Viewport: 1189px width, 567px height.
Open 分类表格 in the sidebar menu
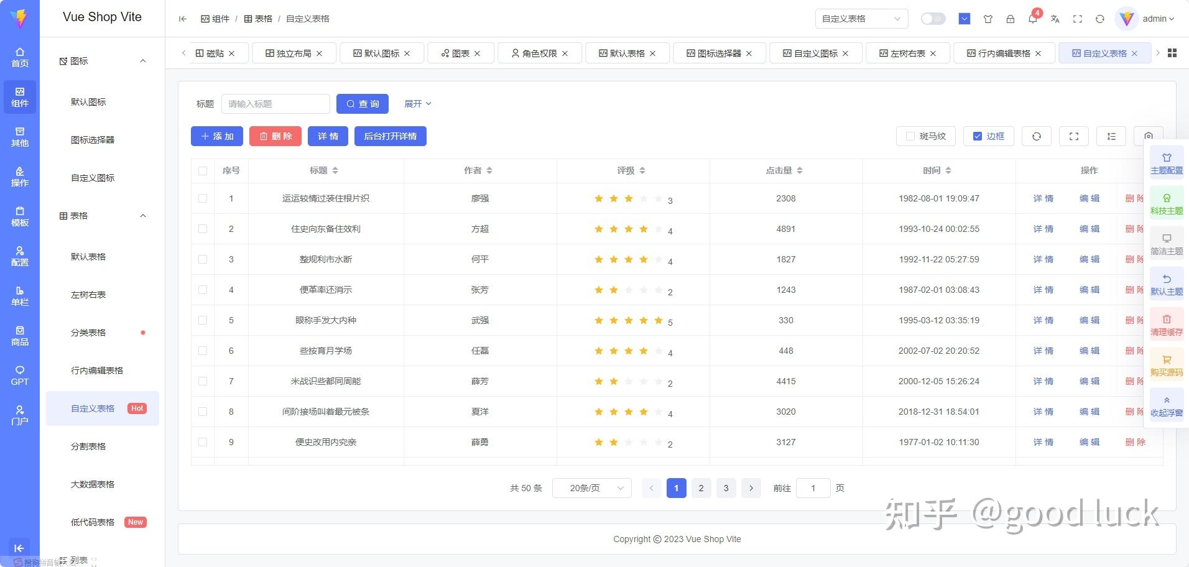pos(103,333)
